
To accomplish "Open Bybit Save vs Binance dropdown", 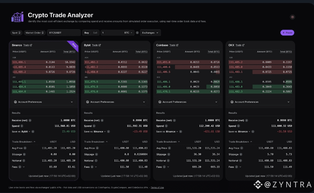I will click(99, 131).
